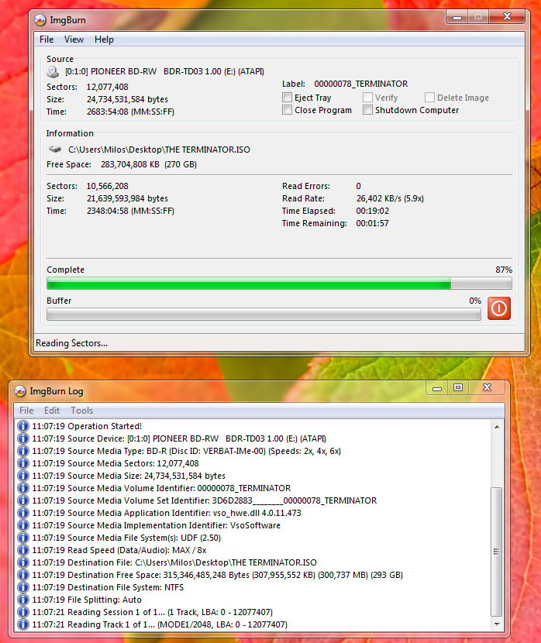Open the Help menu in ImgBurn

104,40
